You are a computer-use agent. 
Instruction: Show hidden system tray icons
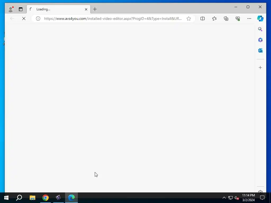pos(224,198)
